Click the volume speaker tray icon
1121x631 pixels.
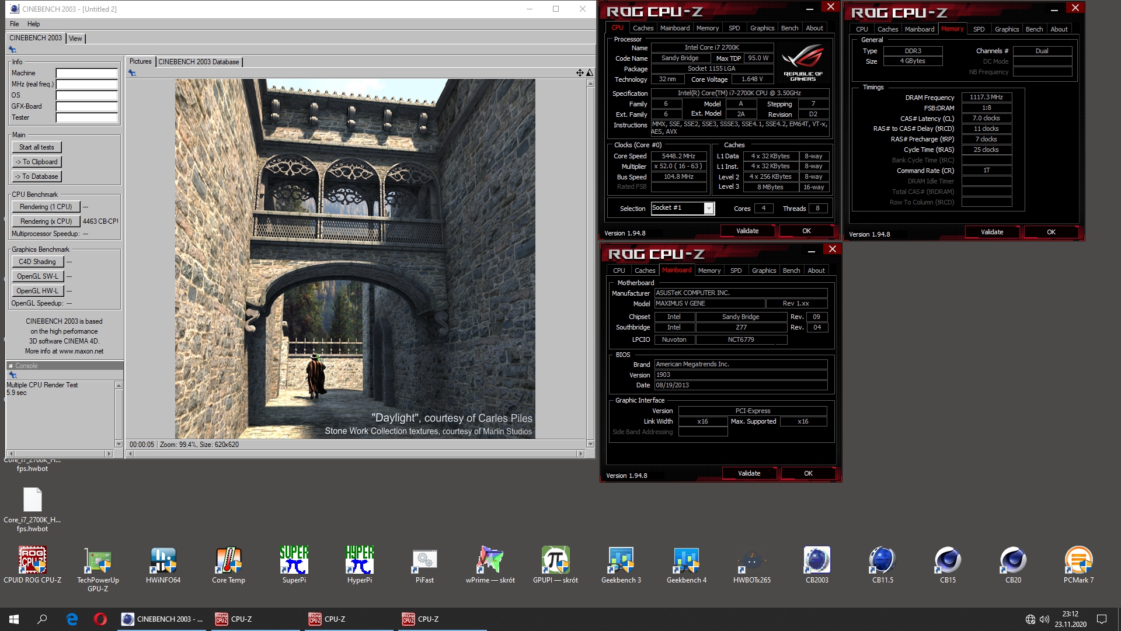coord(1045,619)
